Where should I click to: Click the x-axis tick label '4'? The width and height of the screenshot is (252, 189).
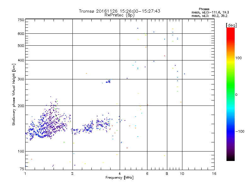[x=120, y=174]
